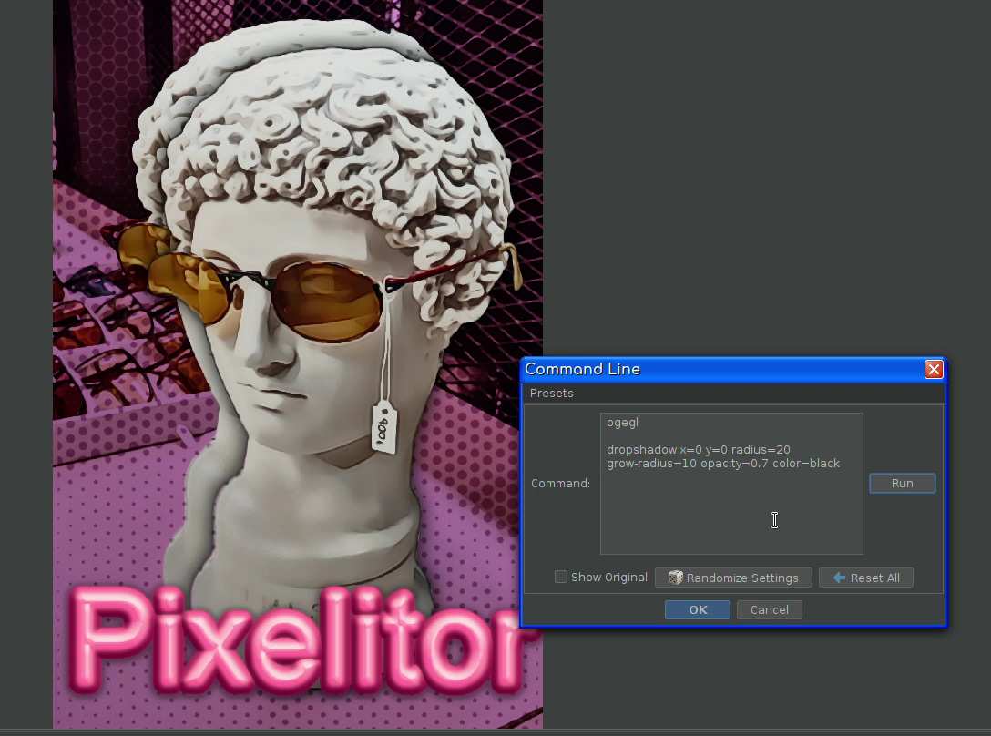991x736 pixels.
Task: Close the Command Line dialog window
Action: pos(934,369)
